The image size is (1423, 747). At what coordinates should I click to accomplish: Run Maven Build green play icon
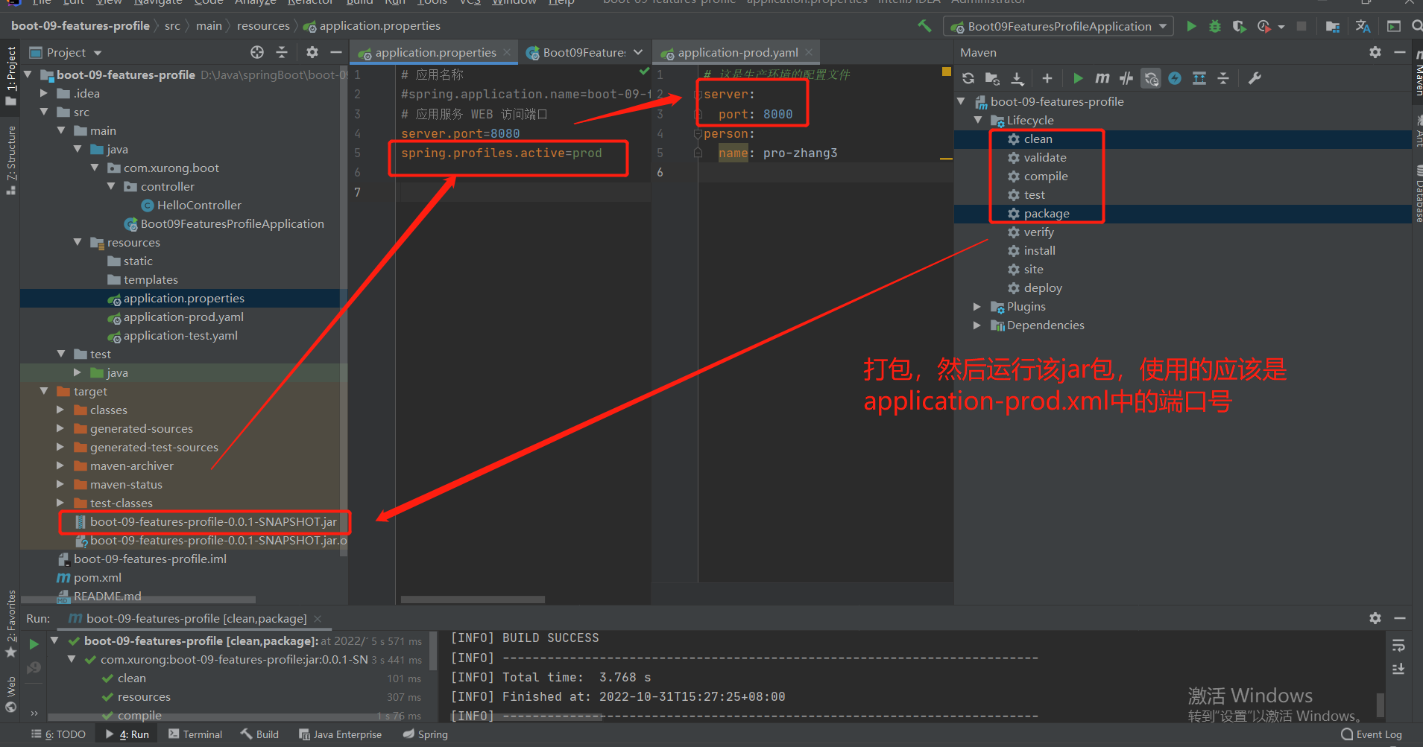coord(1078,78)
